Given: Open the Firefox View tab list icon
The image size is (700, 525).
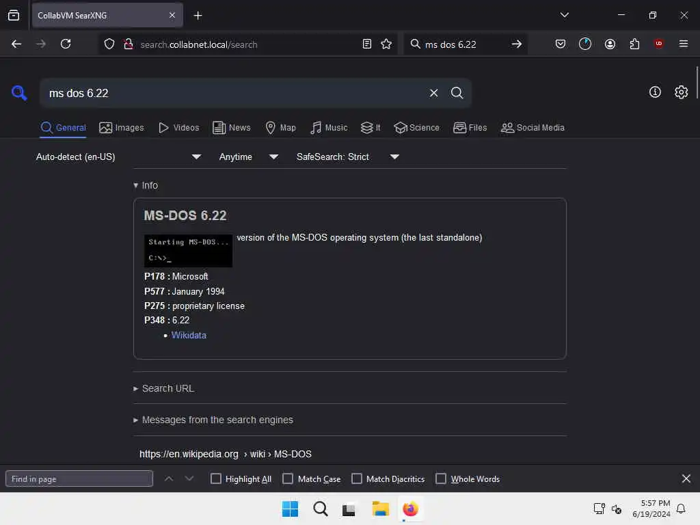Looking at the screenshot, I should (x=14, y=15).
